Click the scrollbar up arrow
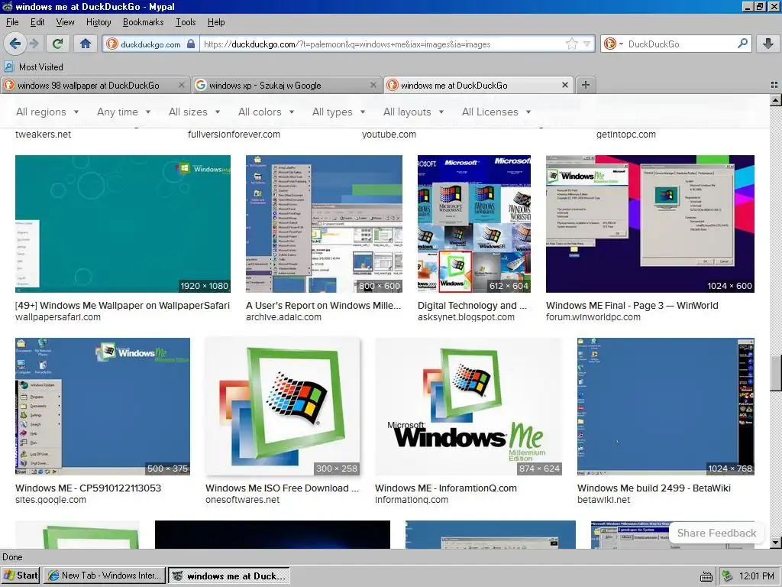The width and height of the screenshot is (782, 587). 776,100
